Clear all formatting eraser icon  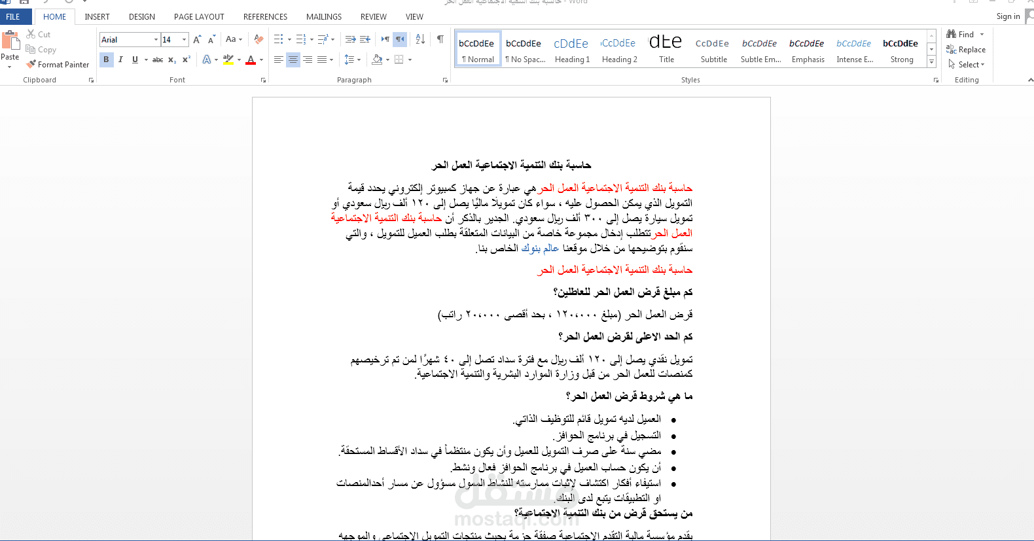coord(258,39)
